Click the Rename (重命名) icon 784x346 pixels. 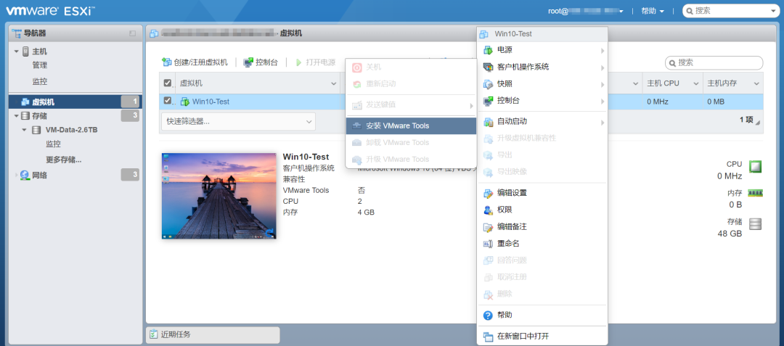click(488, 244)
